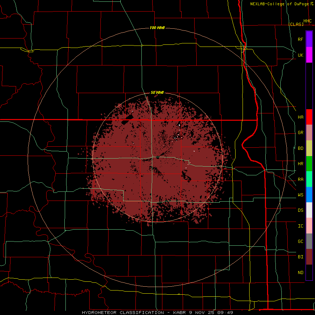Click the [CLAS] units label
The height and width of the screenshot is (315, 315).
[296, 24]
